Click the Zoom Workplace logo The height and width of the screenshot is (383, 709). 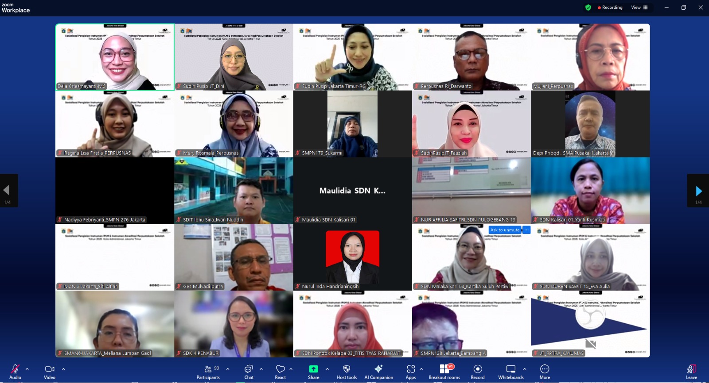point(16,8)
